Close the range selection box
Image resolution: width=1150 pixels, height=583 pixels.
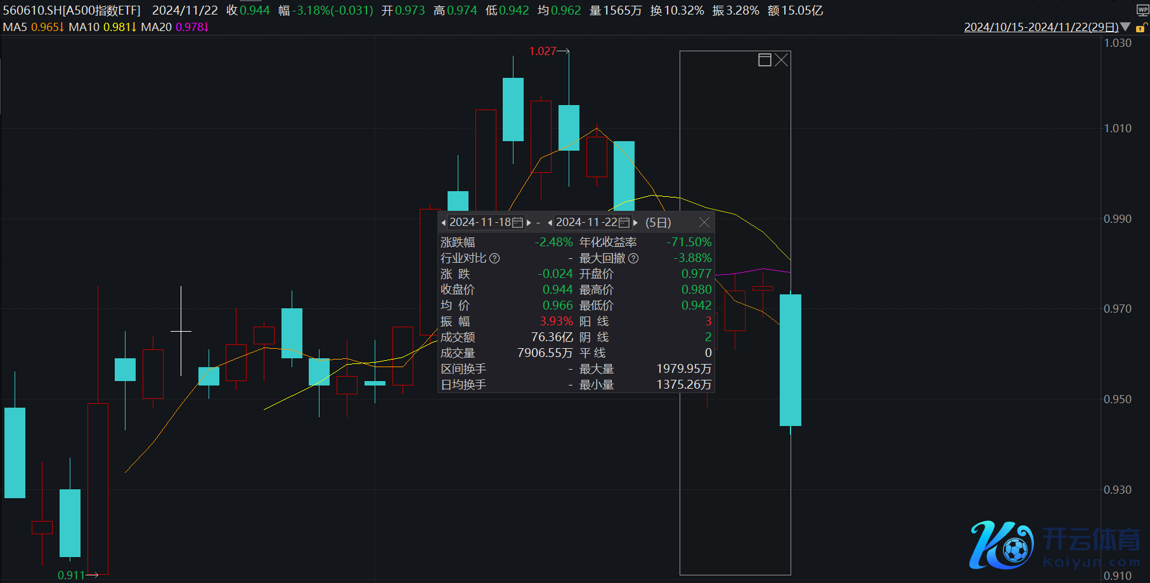pos(782,60)
